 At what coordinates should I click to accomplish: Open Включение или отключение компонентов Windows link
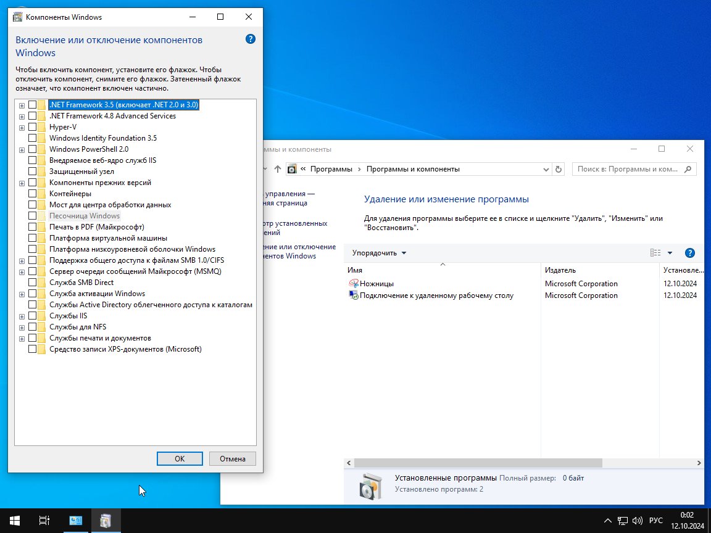point(299,251)
